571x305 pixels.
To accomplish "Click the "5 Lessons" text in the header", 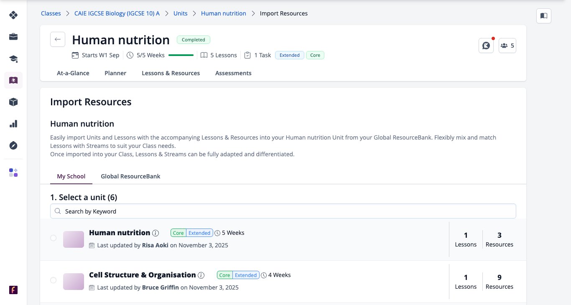I will (x=224, y=55).
